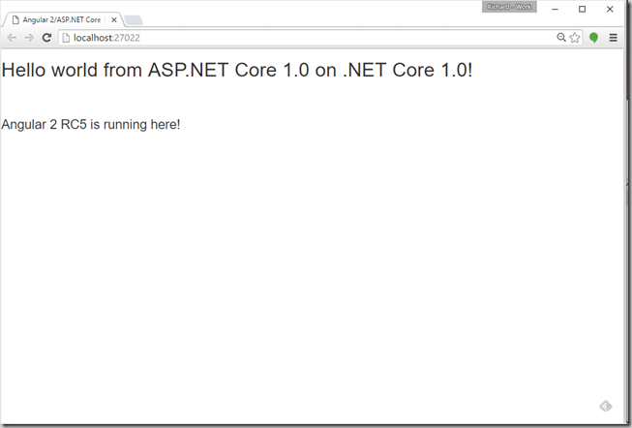This screenshot has height=428, width=632.
Task: Bookmark this page with the star icon
Action: coord(575,38)
